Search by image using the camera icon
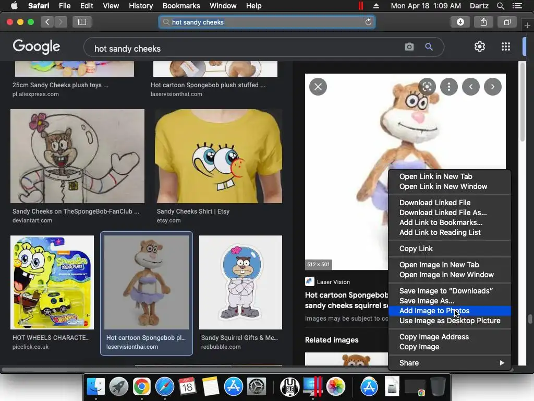The width and height of the screenshot is (534, 401). (x=409, y=46)
